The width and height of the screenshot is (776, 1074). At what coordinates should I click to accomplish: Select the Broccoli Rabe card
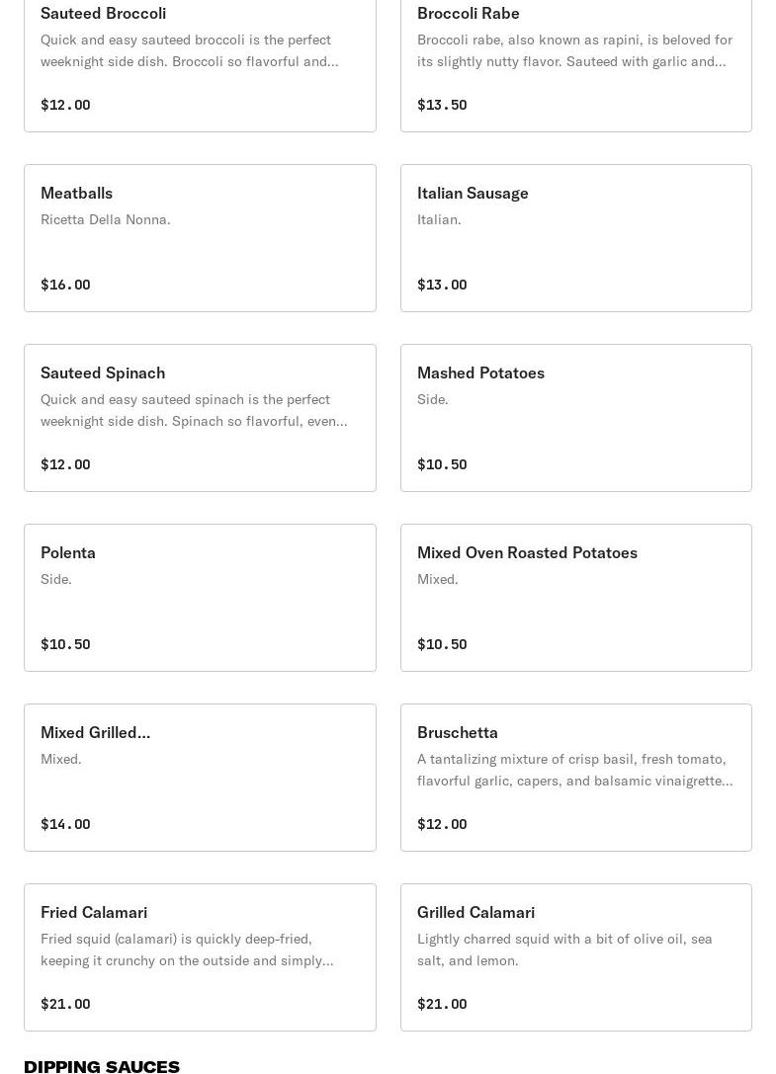tap(576, 65)
